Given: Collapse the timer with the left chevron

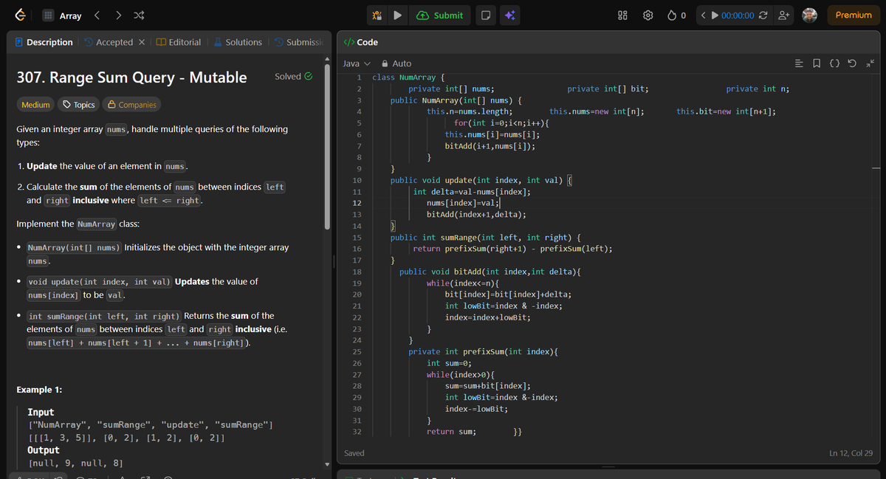Looking at the screenshot, I should pos(704,15).
